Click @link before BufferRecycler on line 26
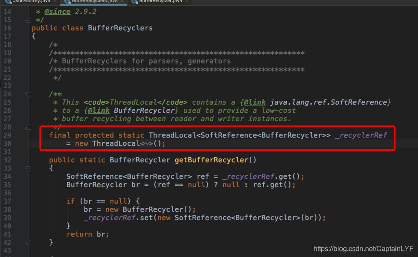Image resolution: width=418 pixels, height=257 pixels. click(98, 111)
